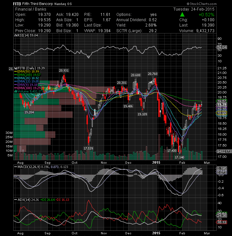Click the EMA(13) 19.05 legend entry
This screenshot has width=232, height=236.
click(28, 82)
